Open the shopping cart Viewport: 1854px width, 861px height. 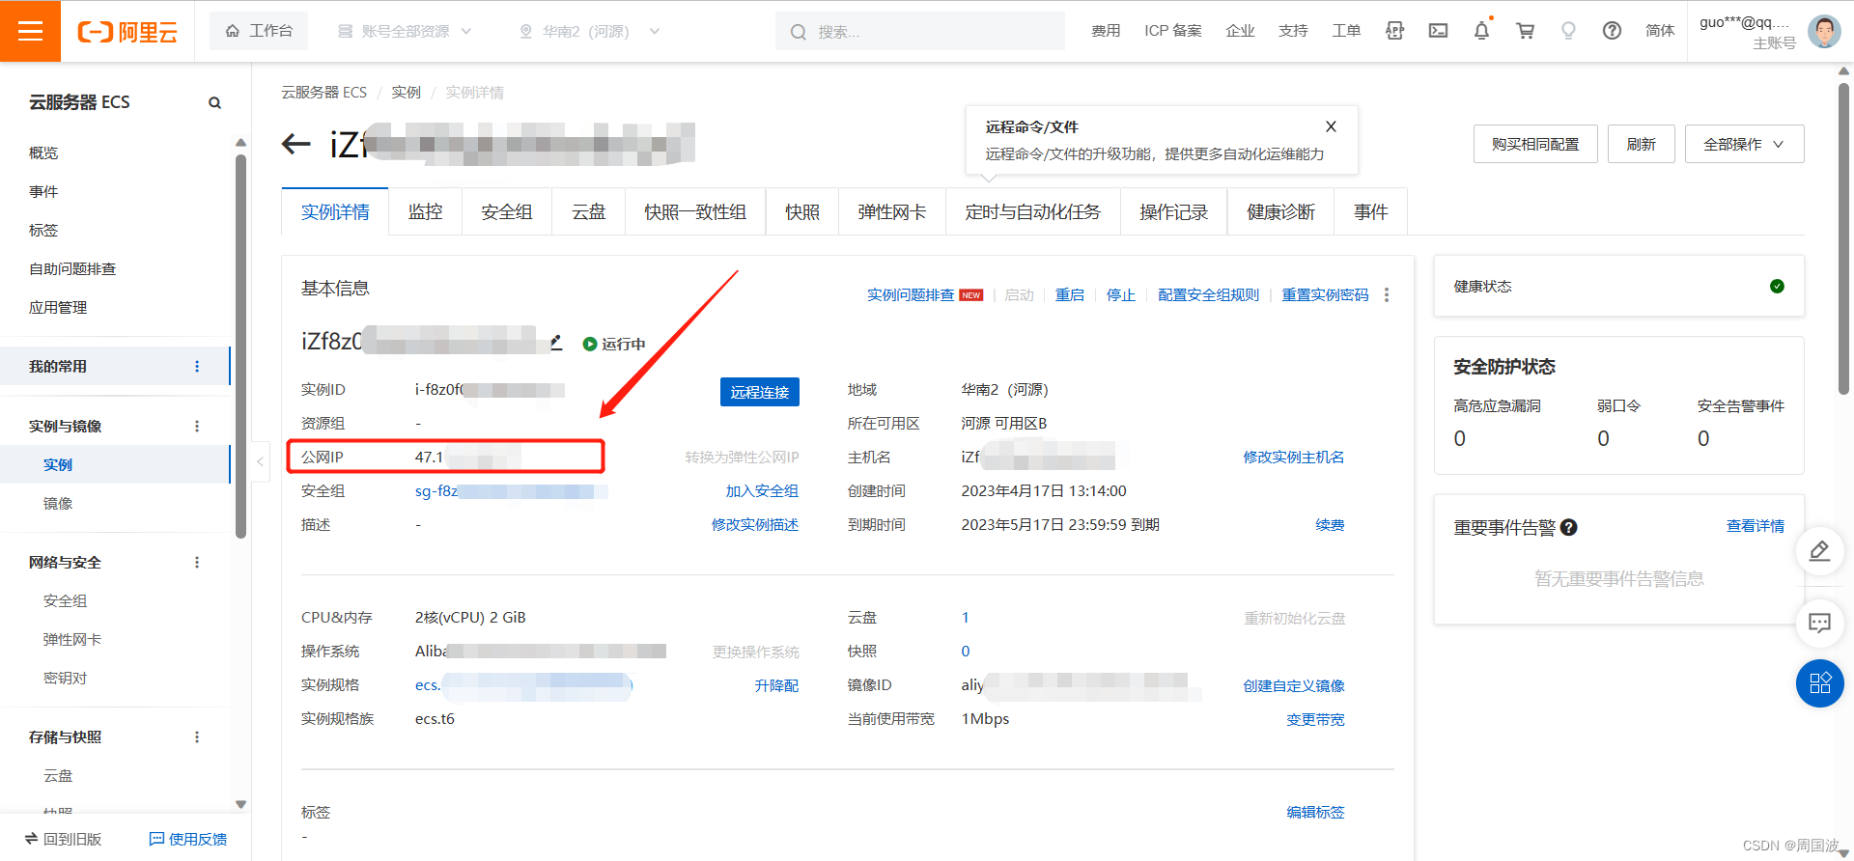(1525, 31)
